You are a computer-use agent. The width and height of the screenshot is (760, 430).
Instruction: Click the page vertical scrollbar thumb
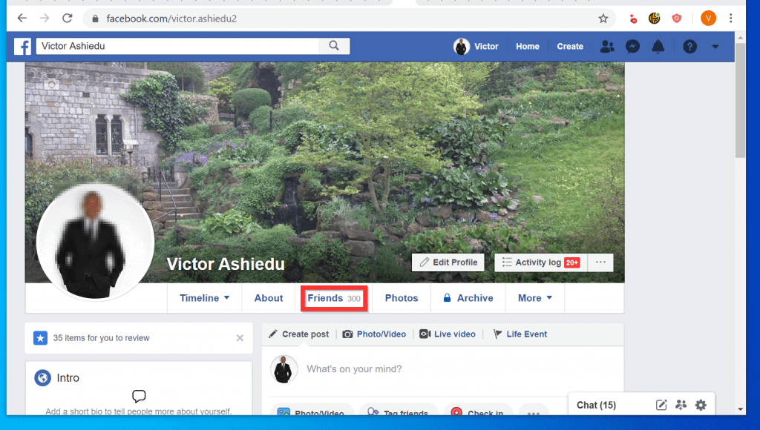tap(740, 100)
